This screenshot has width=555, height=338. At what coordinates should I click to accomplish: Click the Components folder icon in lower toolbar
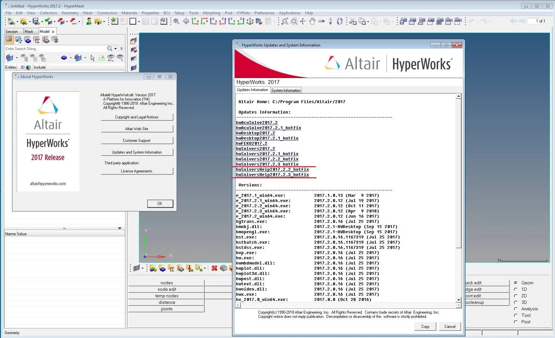162,268
